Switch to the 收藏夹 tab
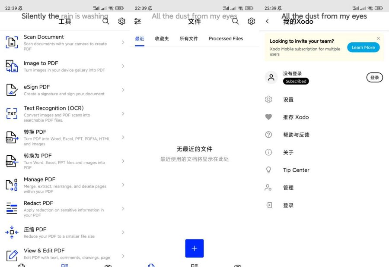The image size is (389, 267). 162,39
